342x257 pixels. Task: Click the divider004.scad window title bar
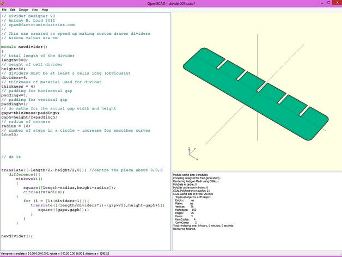171,3
